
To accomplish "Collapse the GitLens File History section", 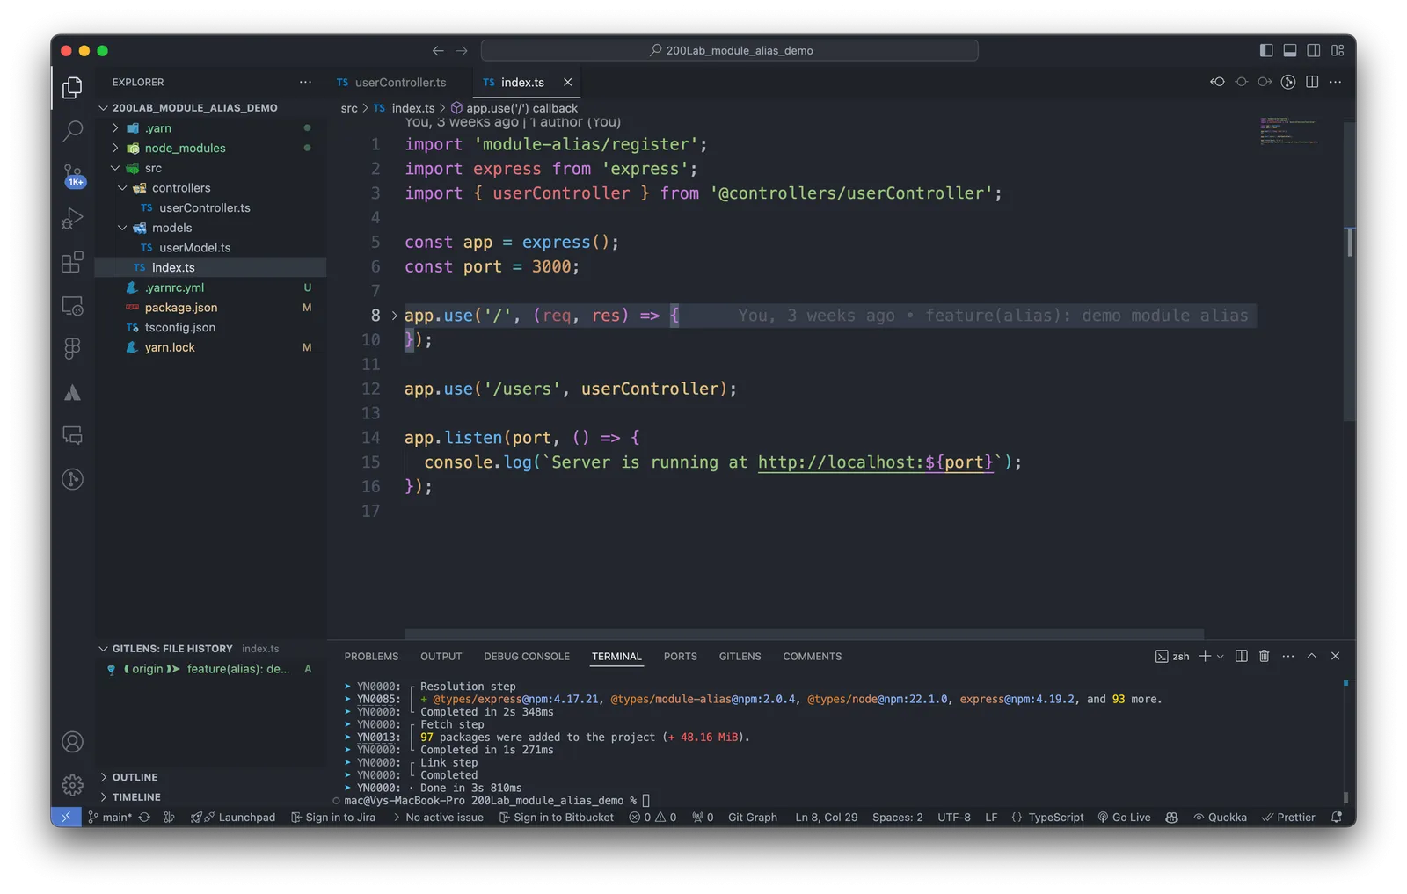I will [104, 649].
